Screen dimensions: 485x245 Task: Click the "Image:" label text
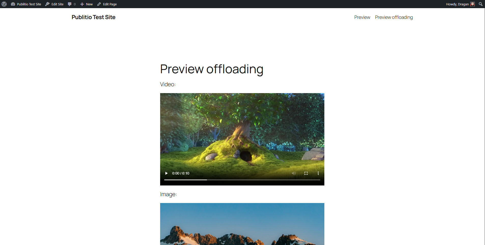(168, 194)
